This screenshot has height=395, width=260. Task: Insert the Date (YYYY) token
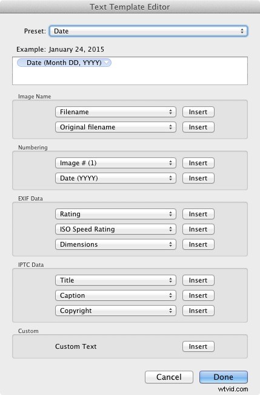coord(198,178)
